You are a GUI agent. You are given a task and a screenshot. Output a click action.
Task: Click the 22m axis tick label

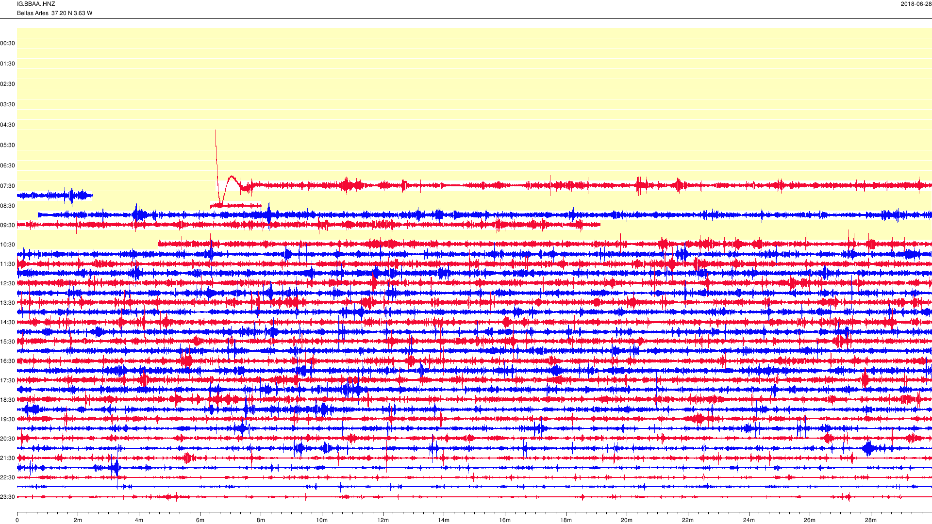pos(688,520)
